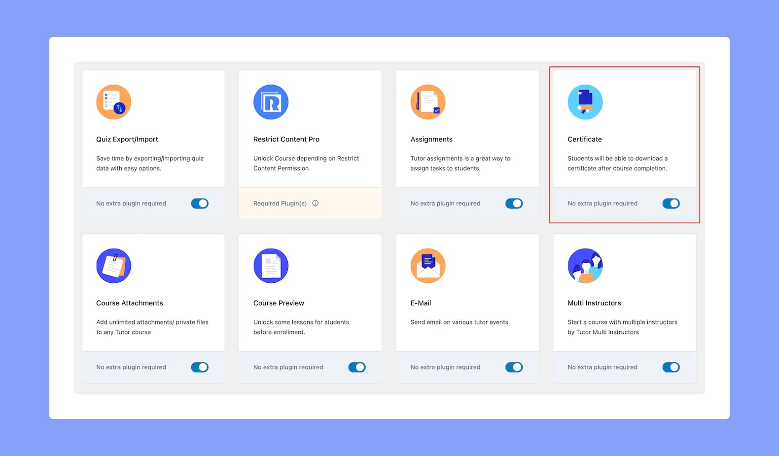The width and height of the screenshot is (779, 456).
Task: Disable the E-Mail addon toggle
Action: click(x=514, y=367)
